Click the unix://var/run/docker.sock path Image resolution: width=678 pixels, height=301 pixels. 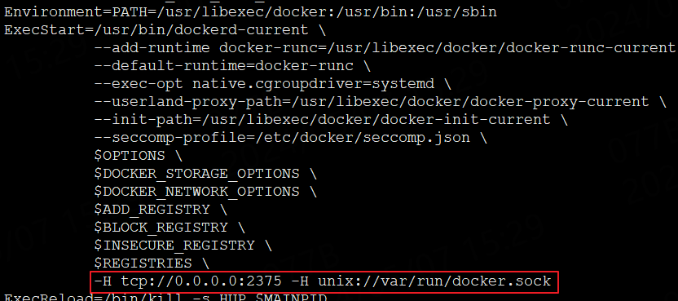pyautogui.click(x=434, y=281)
